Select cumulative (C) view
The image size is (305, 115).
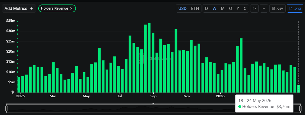[245, 8]
